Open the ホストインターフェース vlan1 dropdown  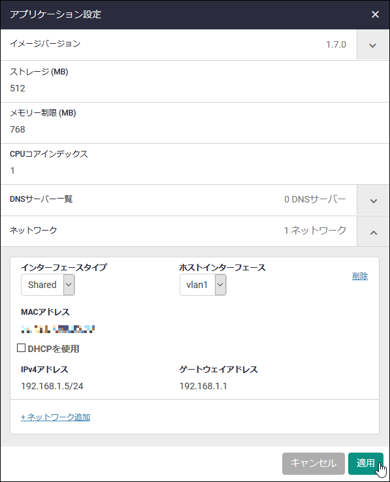pos(203,285)
